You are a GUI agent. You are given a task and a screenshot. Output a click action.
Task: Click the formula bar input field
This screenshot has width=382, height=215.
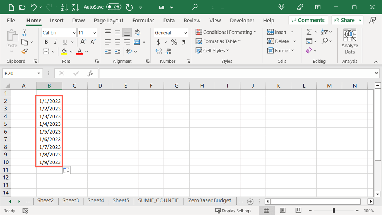pyautogui.click(x=236, y=73)
